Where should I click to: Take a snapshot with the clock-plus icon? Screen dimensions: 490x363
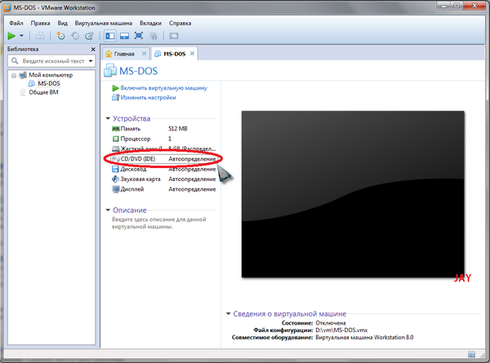pyautogui.click(x=60, y=36)
